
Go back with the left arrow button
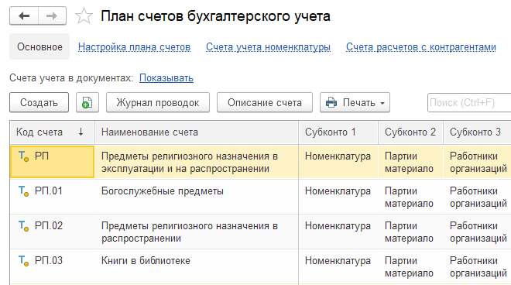click(x=24, y=15)
